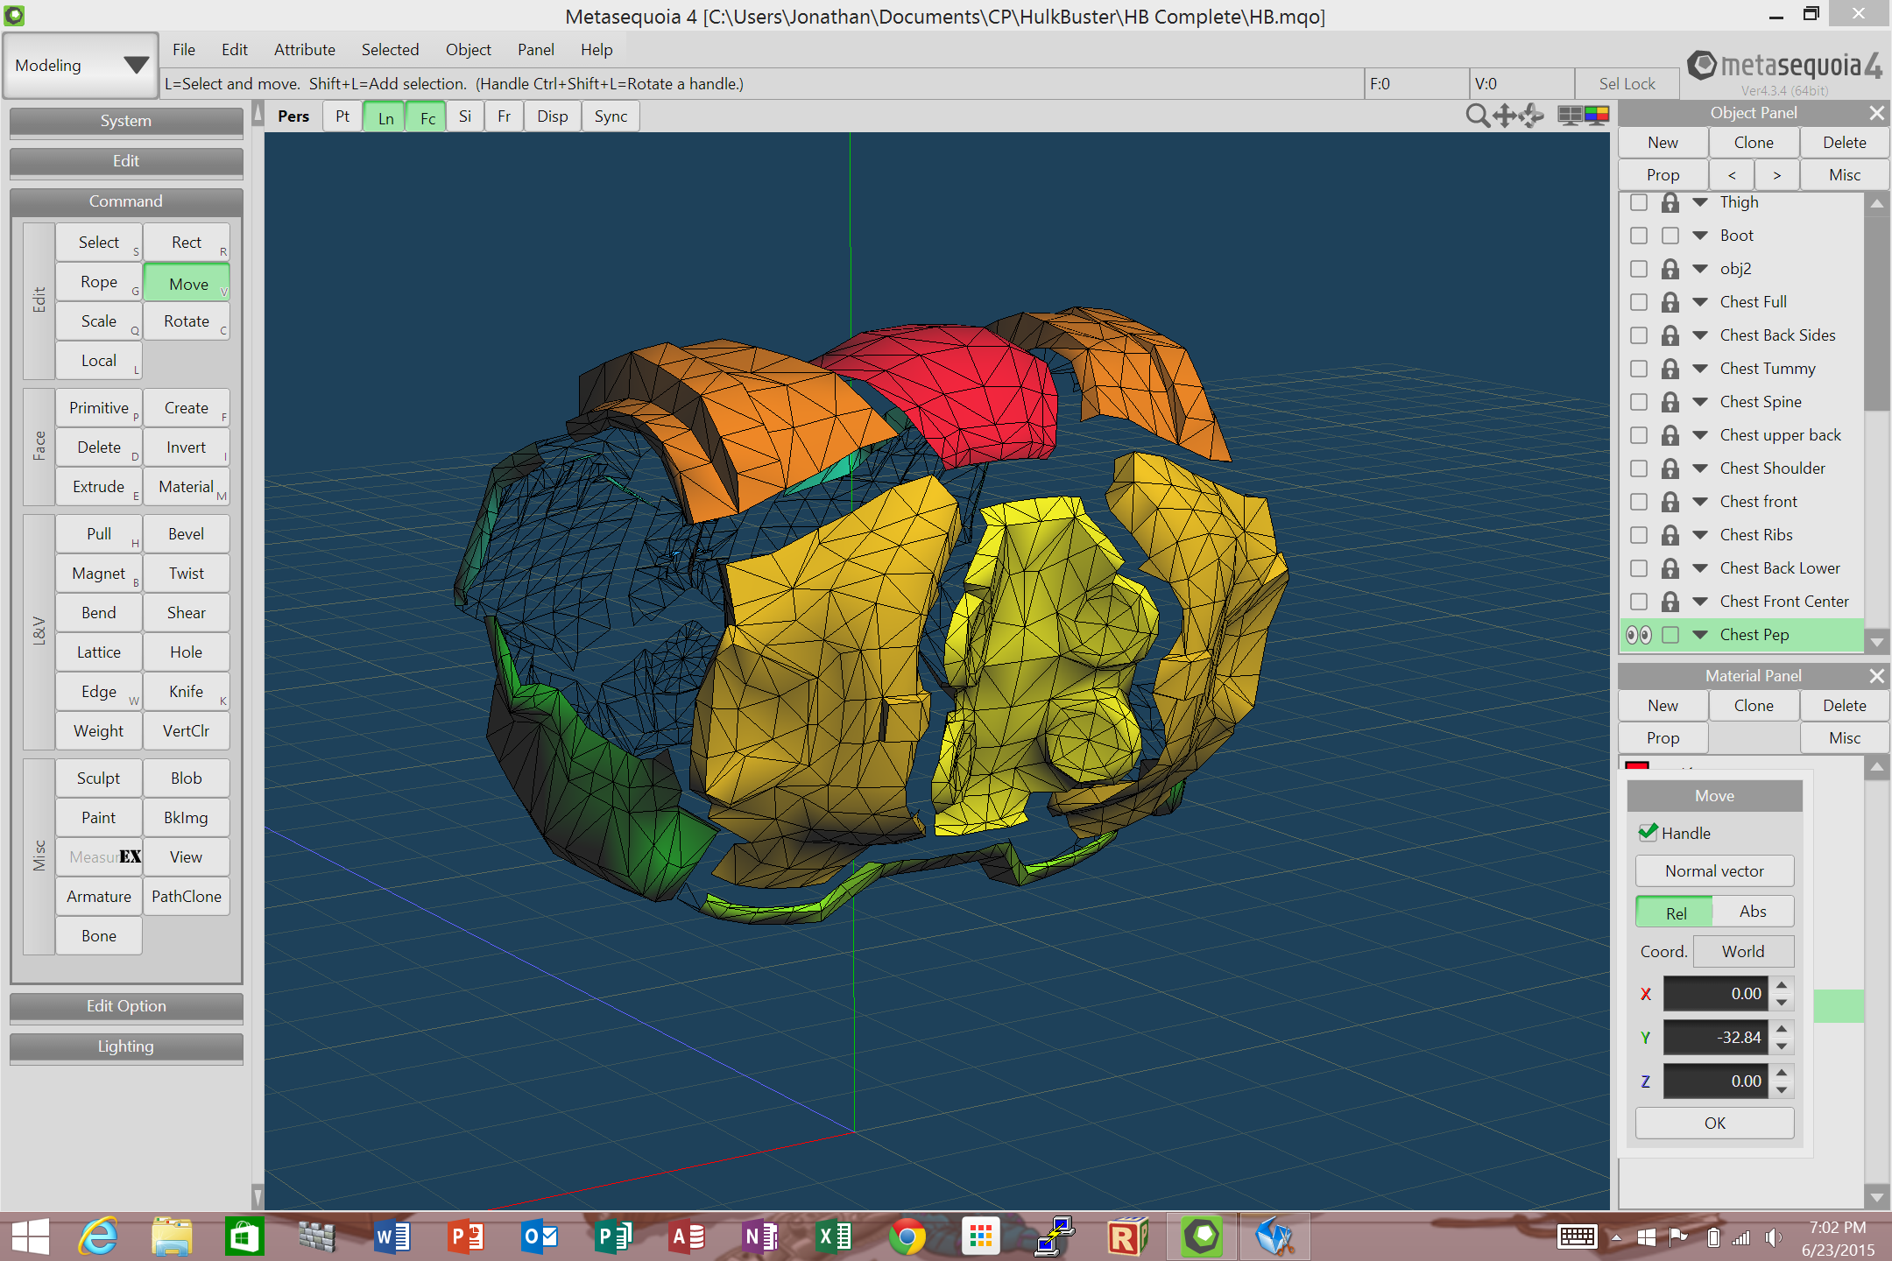1892x1261 pixels.
Task: Toggle visibility checkbox for Thigh object
Action: [x=1639, y=202]
